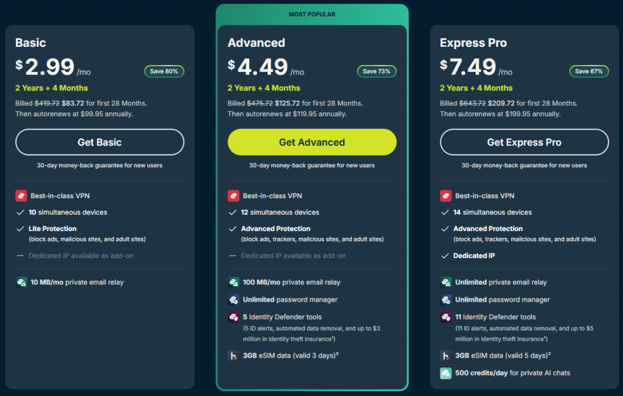Choose the Get Express Pro button
This screenshot has width=623, height=396.
pos(524,142)
